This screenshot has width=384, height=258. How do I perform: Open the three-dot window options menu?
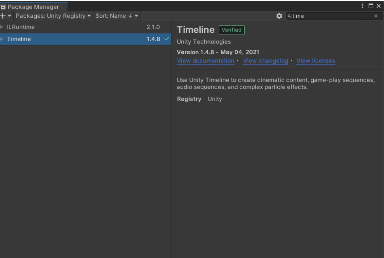[x=362, y=6]
